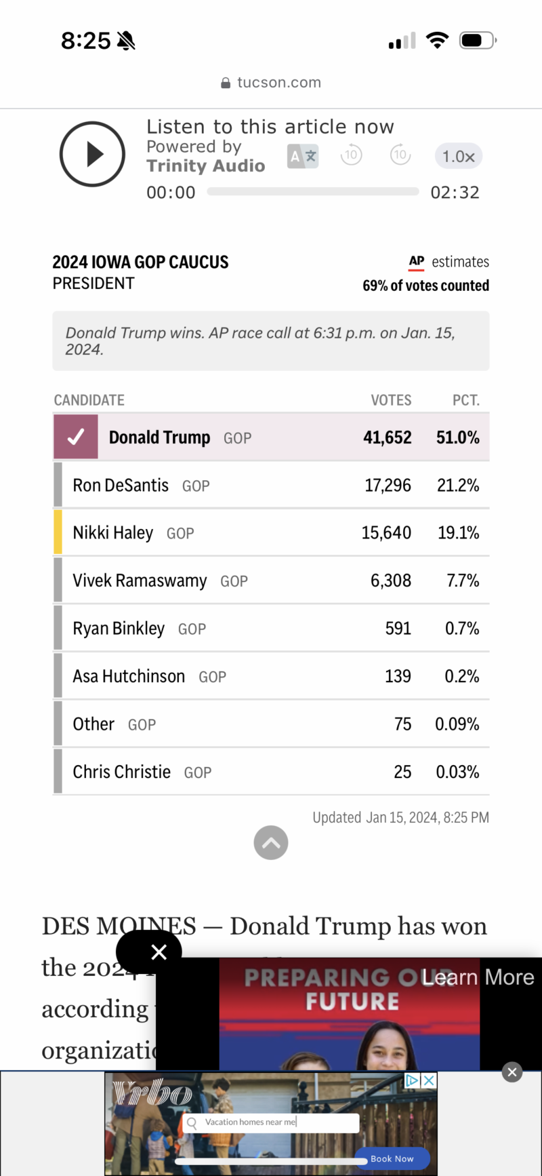Click the AdChoices icon on Vrbo ad
542x1176 pixels.
[412, 1080]
